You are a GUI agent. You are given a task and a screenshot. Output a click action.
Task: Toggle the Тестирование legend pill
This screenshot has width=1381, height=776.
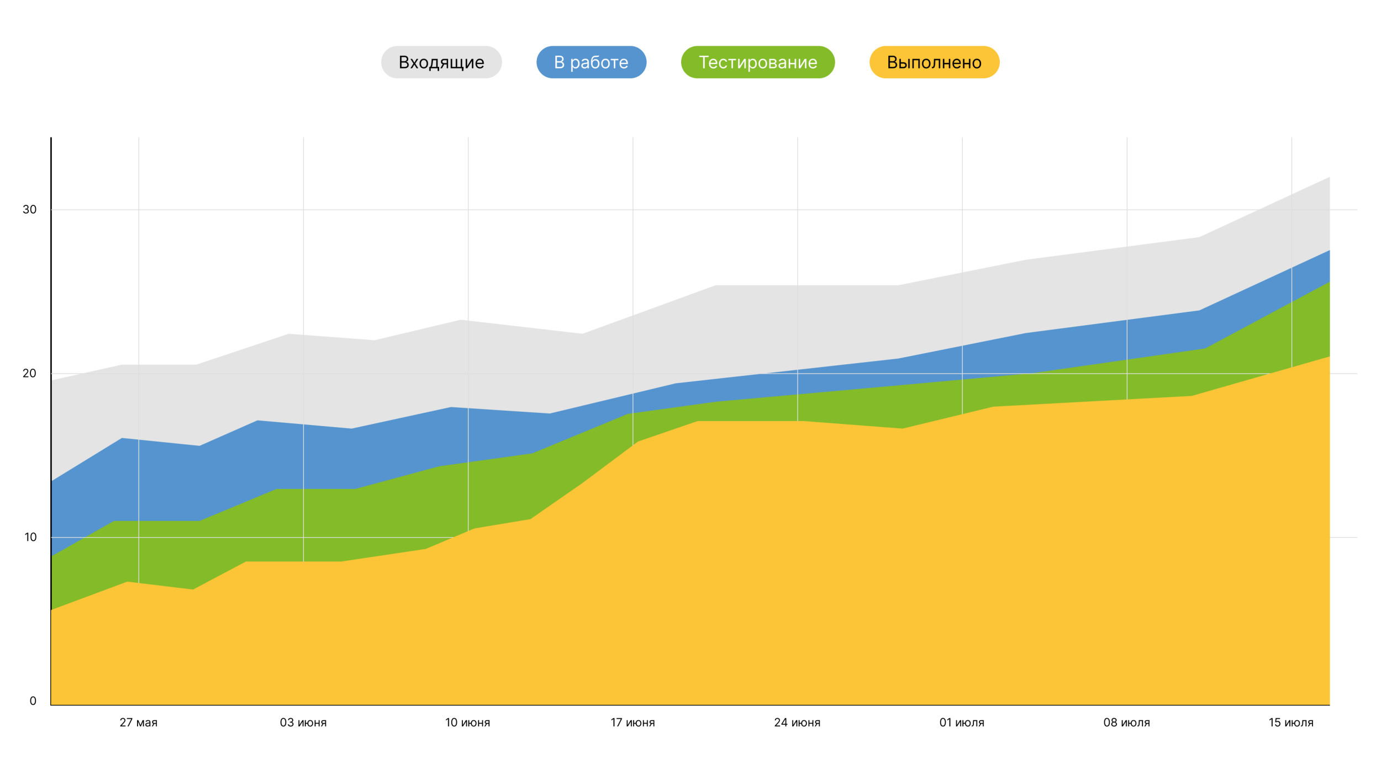click(757, 62)
